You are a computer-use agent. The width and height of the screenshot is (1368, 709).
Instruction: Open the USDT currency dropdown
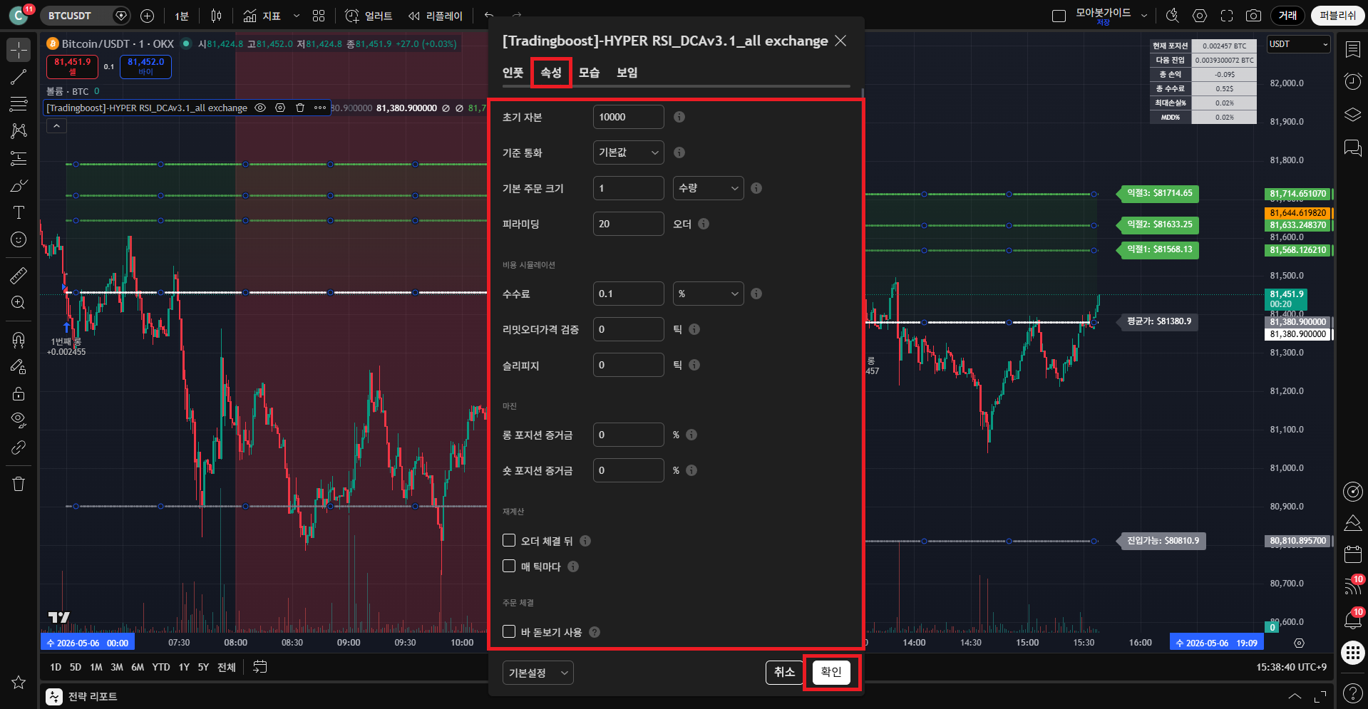1298,44
